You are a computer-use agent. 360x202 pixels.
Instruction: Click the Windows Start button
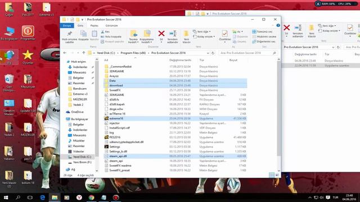(x=6, y=198)
